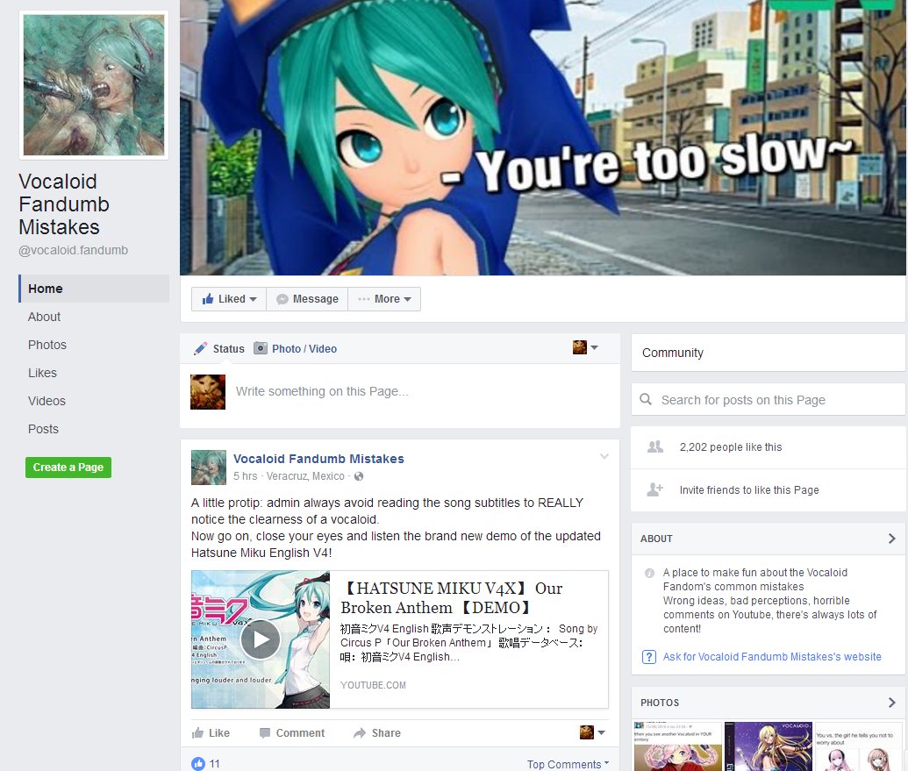908x771 pixels.
Task: Open the About section in sidebar
Action: coord(44,317)
